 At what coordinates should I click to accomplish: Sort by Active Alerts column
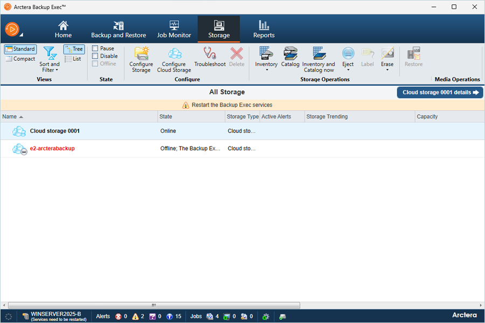(x=282, y=116)
